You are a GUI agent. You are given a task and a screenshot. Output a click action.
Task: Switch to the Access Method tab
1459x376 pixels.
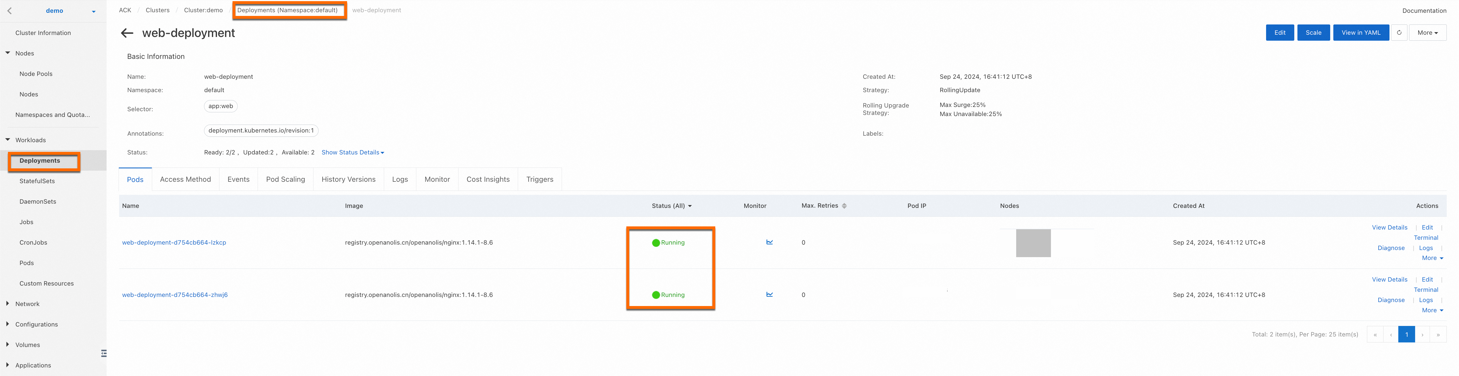[x=185, y=179]
